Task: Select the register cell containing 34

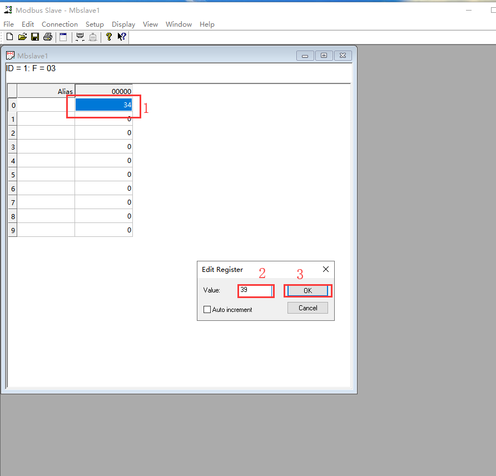Action: coord(103,105)
